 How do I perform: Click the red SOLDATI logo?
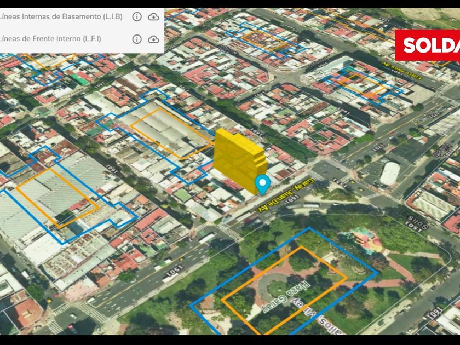pos(428,45)
